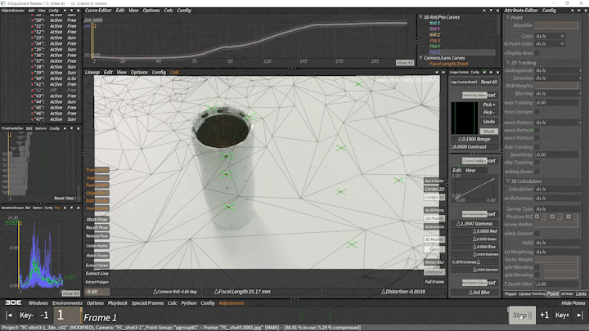This screenshot has width=589, height=331.
Task: Open the Direction dropdown
Action: [558, 78]
